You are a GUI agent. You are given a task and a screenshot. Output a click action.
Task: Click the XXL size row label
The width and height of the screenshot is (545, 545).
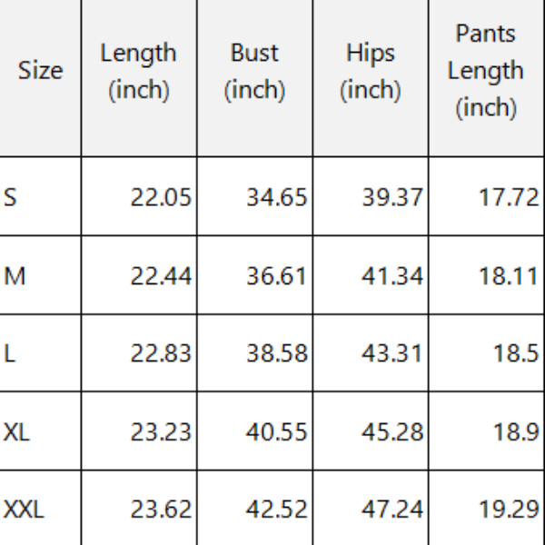tap(40, 508)
